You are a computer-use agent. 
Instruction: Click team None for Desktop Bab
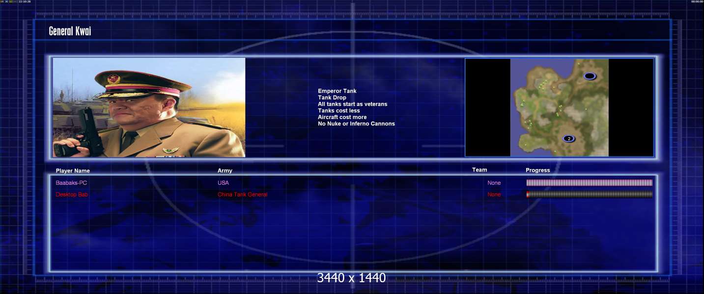pyautogui.click(x=494, y=195)
